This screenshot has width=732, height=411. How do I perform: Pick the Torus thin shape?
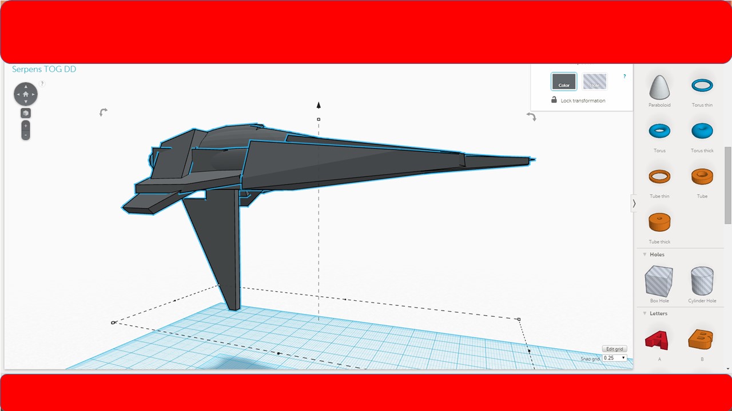pyautogui.click(x=702, y=86)
